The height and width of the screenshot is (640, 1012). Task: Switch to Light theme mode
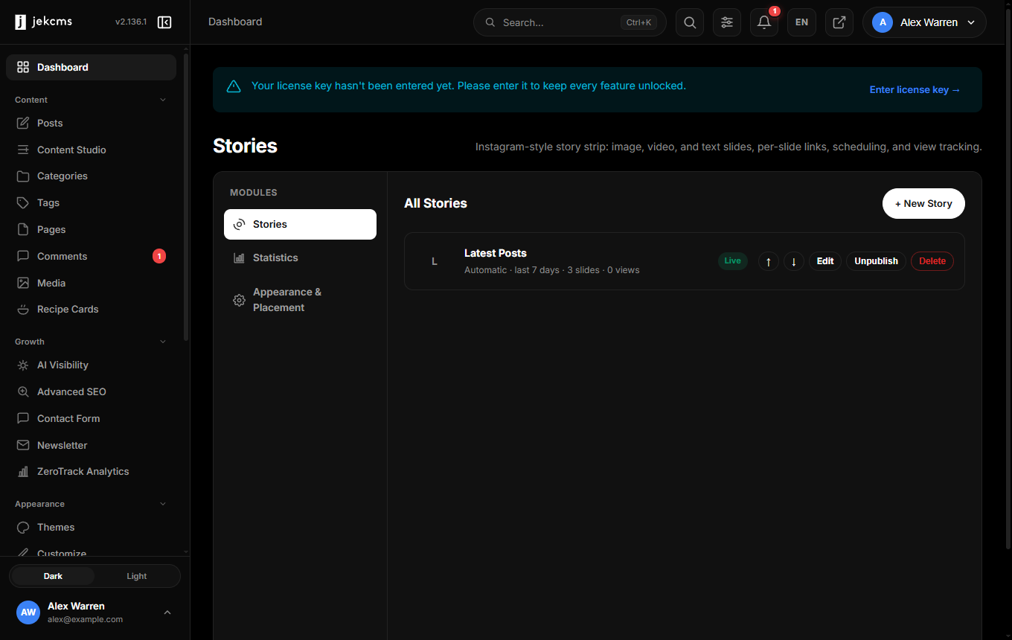137,576
